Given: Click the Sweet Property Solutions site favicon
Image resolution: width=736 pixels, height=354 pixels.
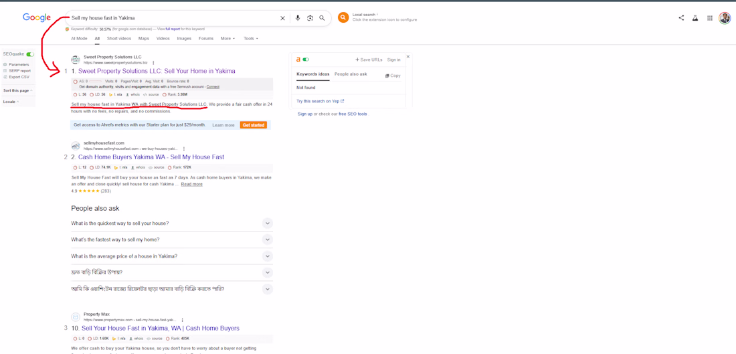Looking at the screenshot, I should tap(76, 60).
